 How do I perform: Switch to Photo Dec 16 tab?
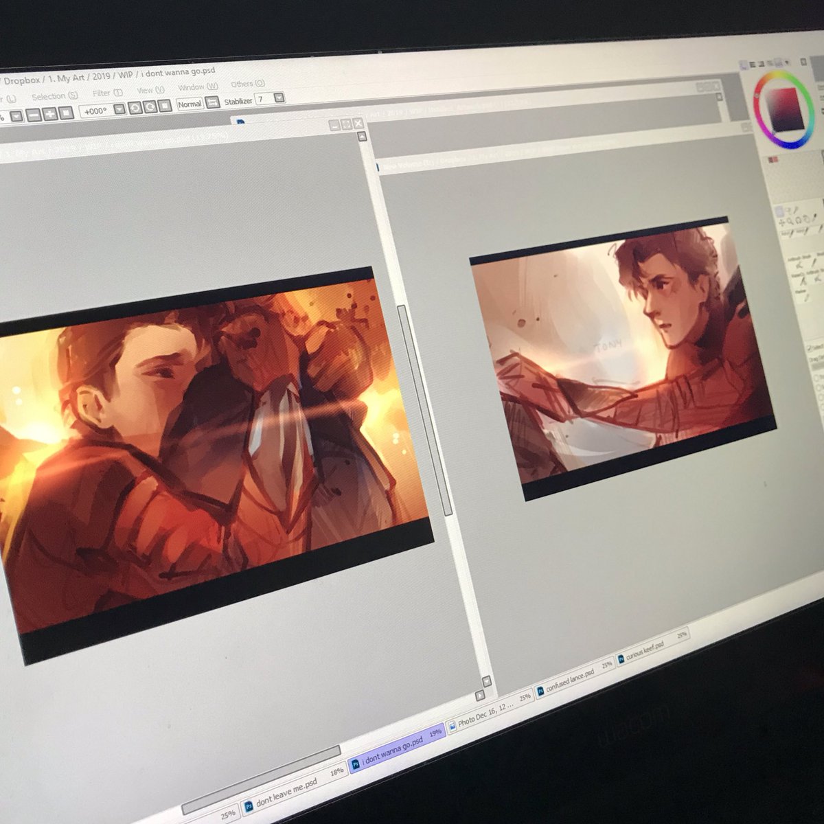489,710
